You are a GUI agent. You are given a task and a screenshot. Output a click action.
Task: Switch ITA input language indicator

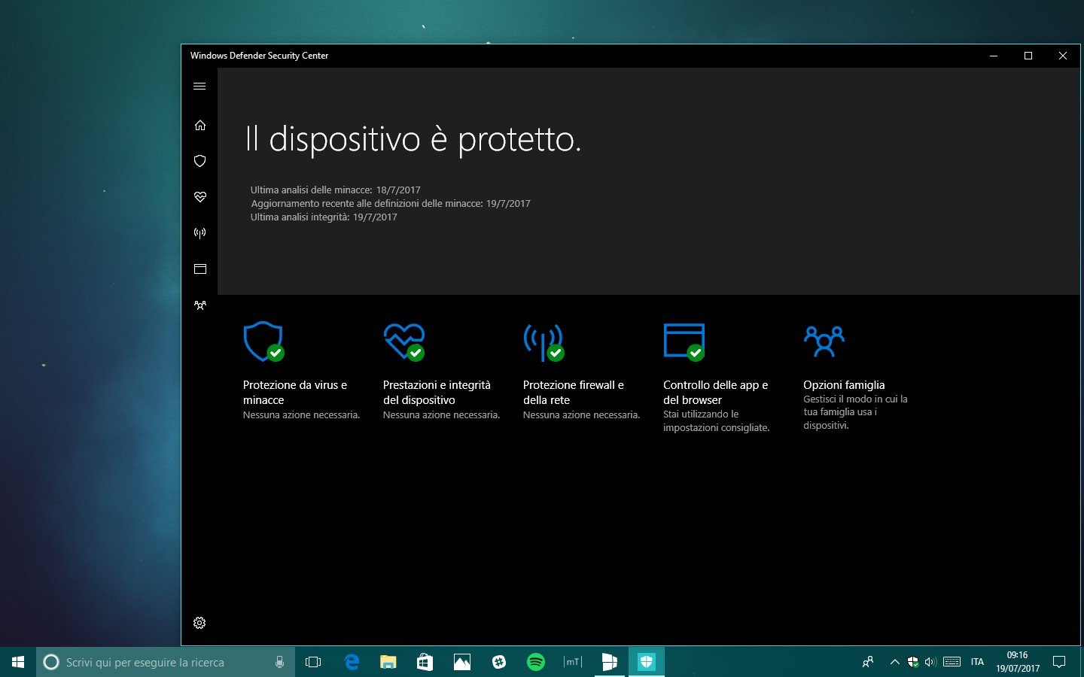coord(977,662)
